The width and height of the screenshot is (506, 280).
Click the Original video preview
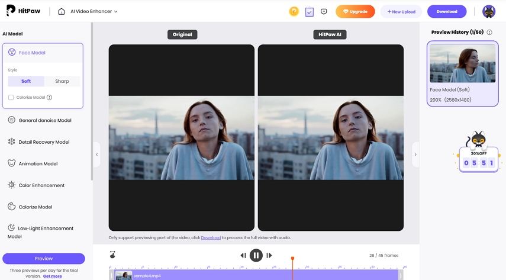181,137
